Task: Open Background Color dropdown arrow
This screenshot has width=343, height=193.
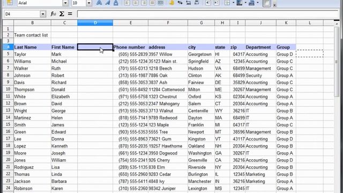Action: coord(245,3)
